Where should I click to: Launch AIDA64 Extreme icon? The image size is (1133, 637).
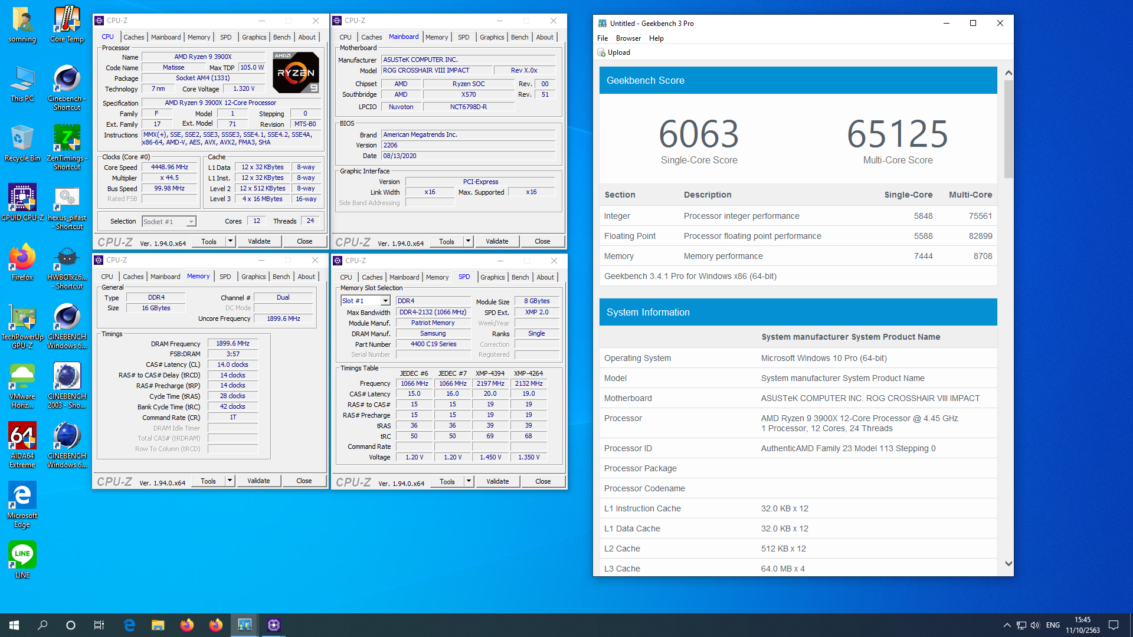pos(22,446)
